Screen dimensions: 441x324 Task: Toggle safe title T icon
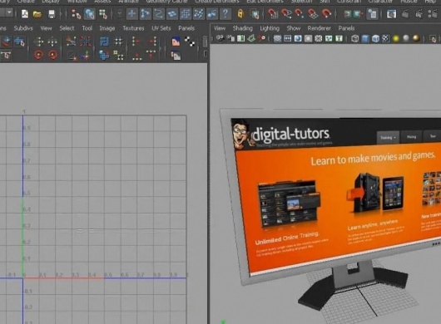coord(339,38)
